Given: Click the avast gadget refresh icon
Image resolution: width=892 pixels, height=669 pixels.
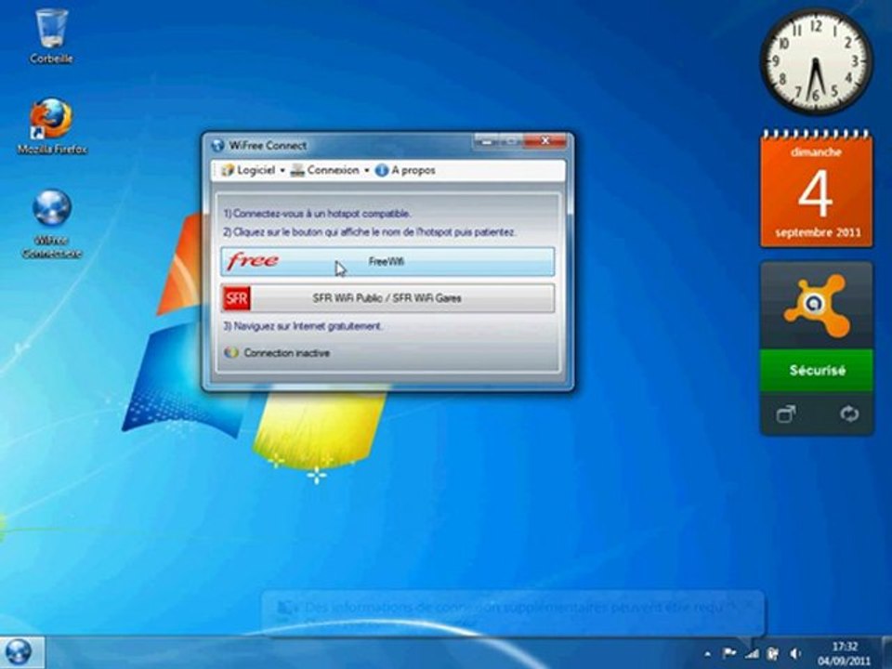Looking at the screenshot, I should [x=849, y=413].
